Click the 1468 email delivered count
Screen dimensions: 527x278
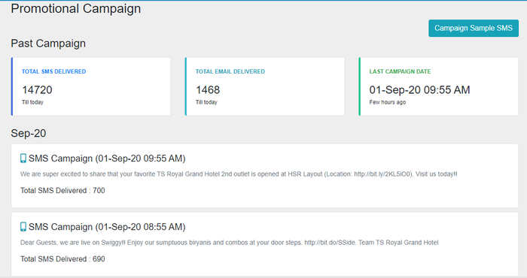208,90
